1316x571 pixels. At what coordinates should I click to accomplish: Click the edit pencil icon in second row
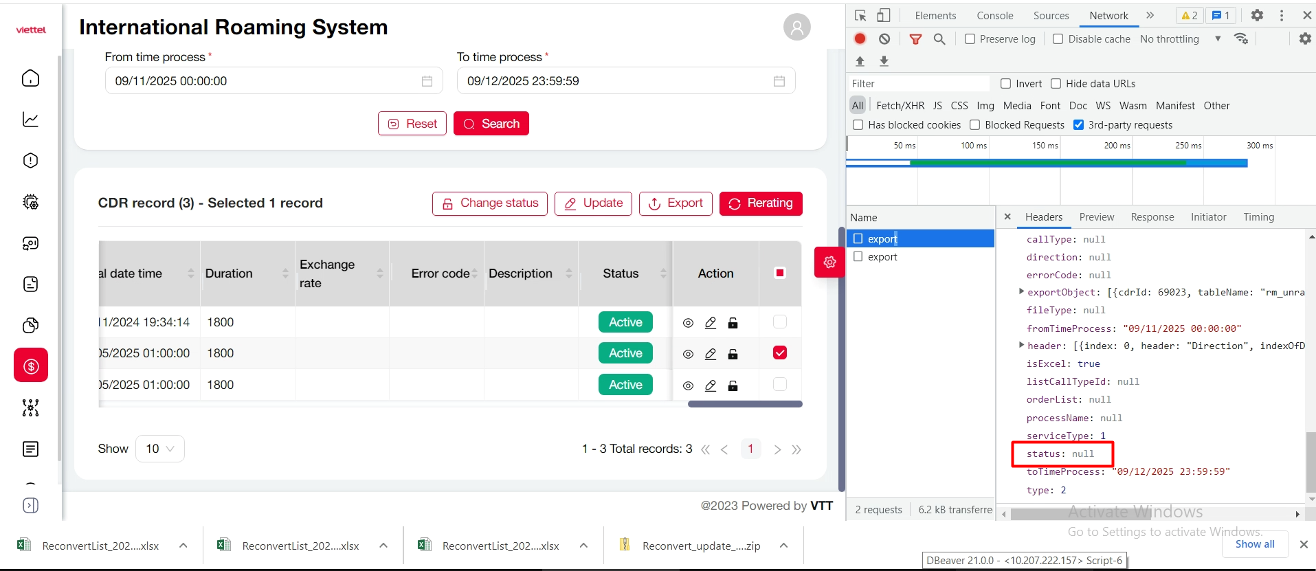[x=711, y=354]
